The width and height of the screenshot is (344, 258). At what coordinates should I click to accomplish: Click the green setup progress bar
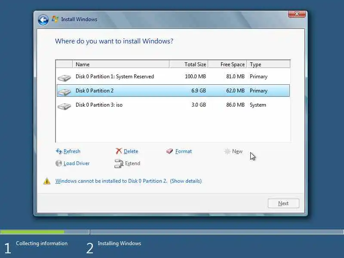pos(32,232)
